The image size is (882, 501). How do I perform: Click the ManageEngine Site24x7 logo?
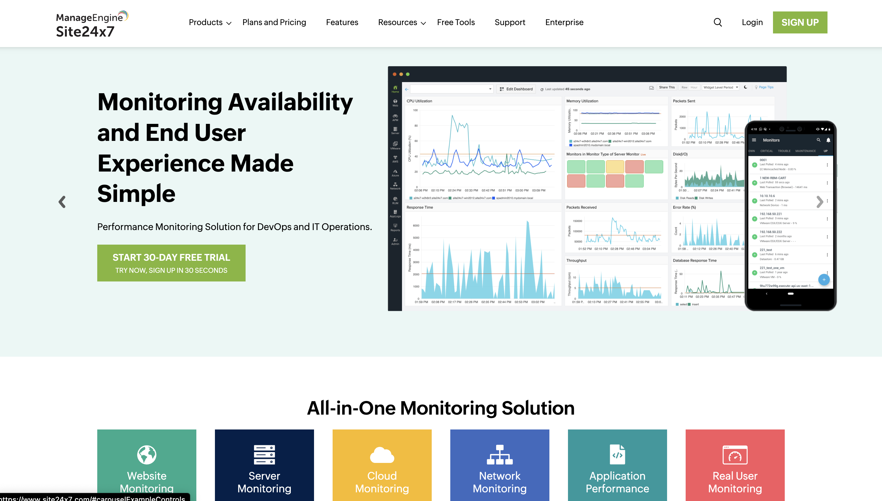[92, 24]
